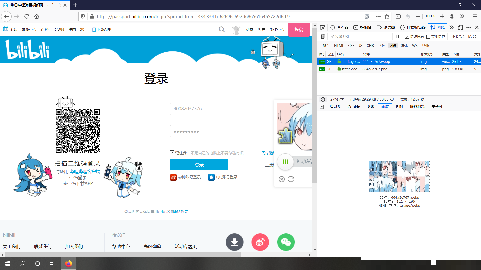Click the blue 登录 login button
Viewport: 481px width, 270px height.
[199, 165]
